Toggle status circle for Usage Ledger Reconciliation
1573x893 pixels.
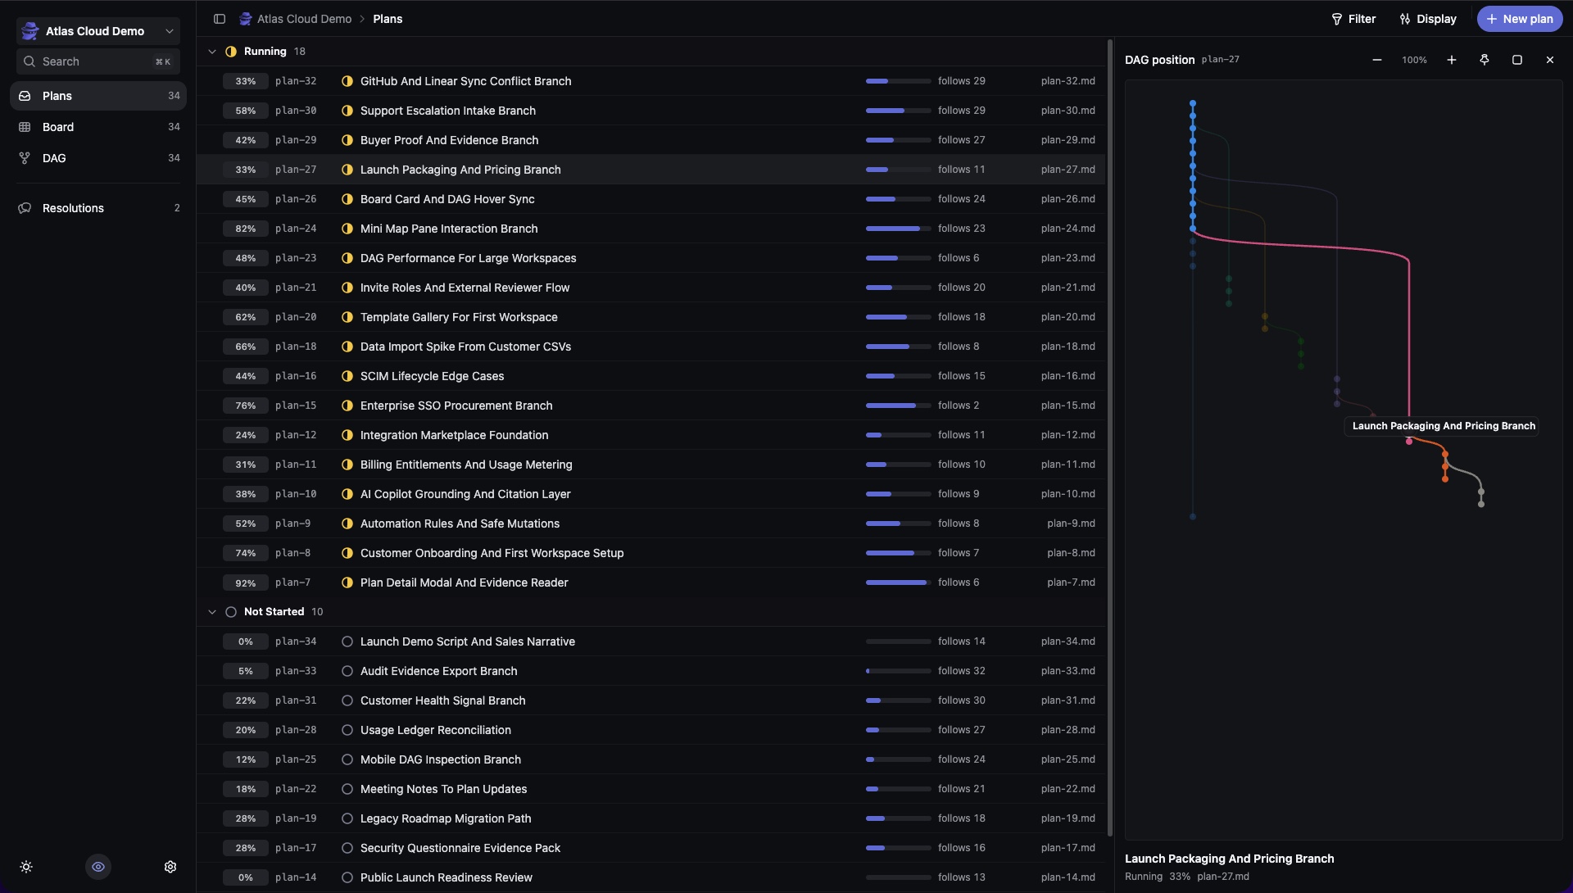point(347,730)
